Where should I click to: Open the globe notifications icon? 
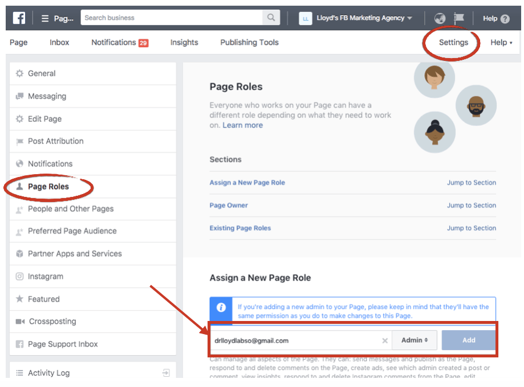(440, 18)
